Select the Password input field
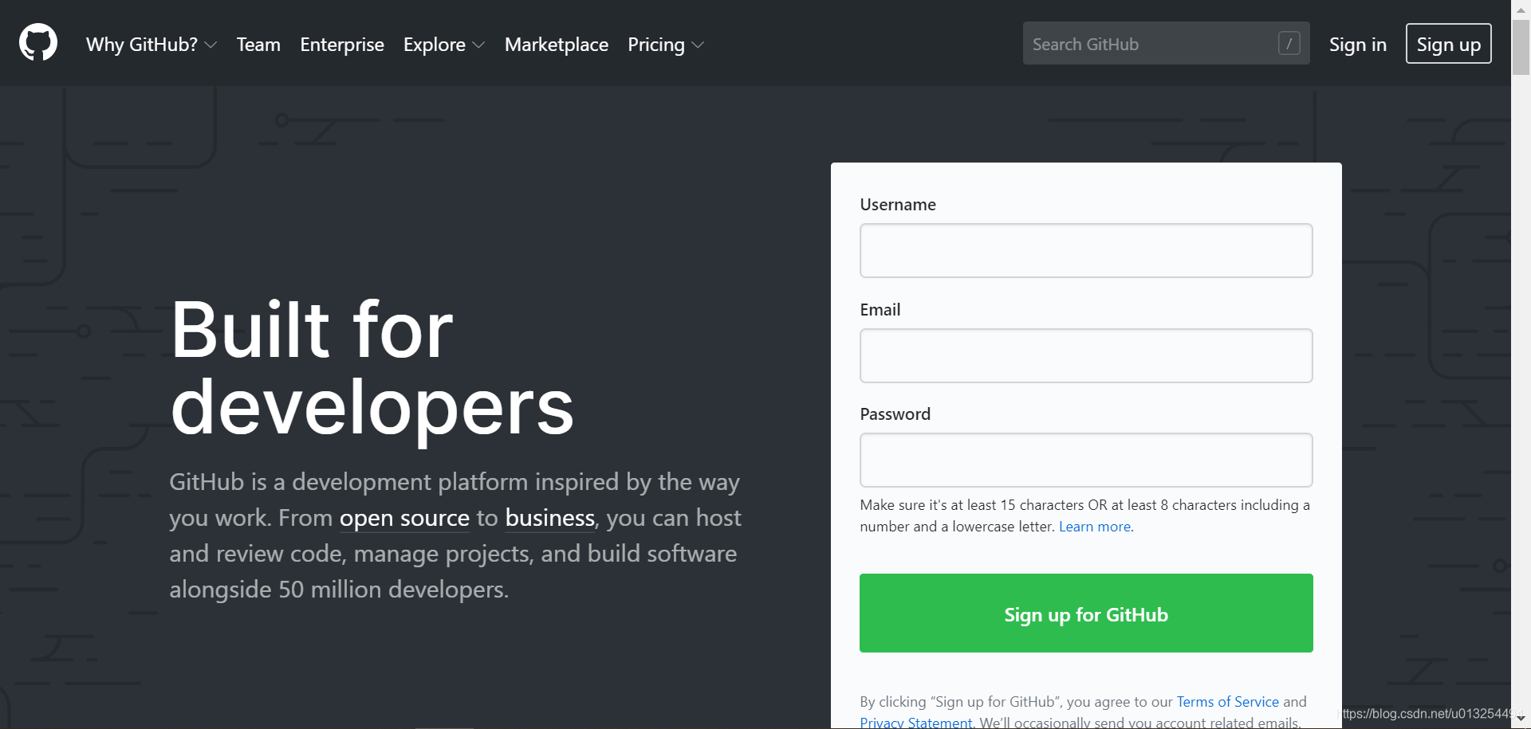The image size is (1531, 729). tap(1086, 460)
